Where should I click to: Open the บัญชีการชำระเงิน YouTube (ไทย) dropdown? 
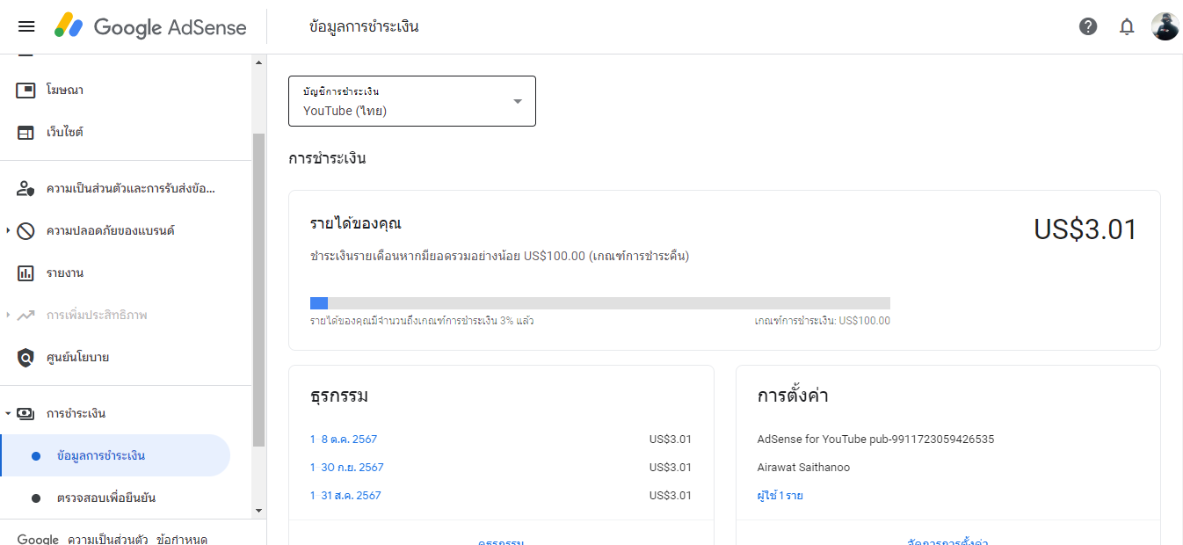[x=412, y=101]
